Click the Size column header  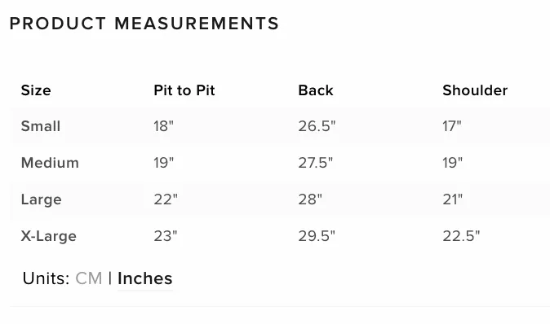[36, 90]
